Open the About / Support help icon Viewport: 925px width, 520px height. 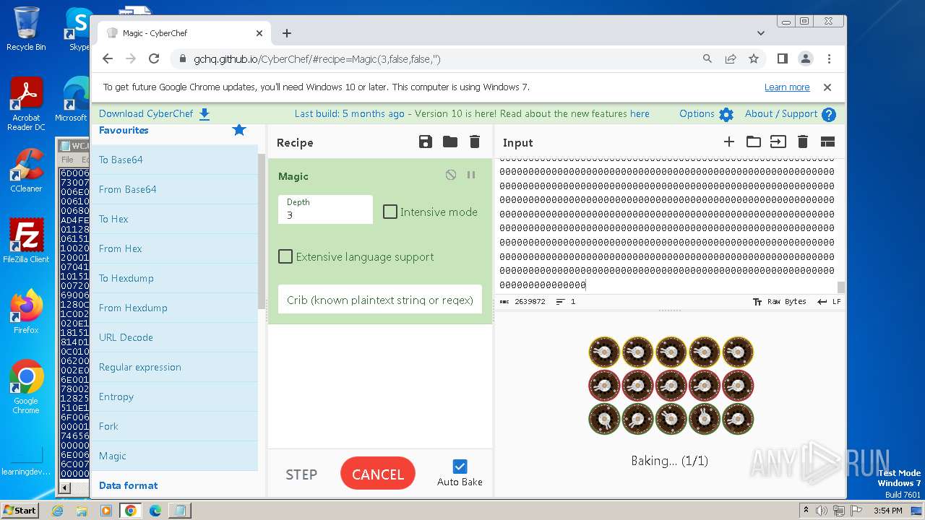(x=829, y=114)
